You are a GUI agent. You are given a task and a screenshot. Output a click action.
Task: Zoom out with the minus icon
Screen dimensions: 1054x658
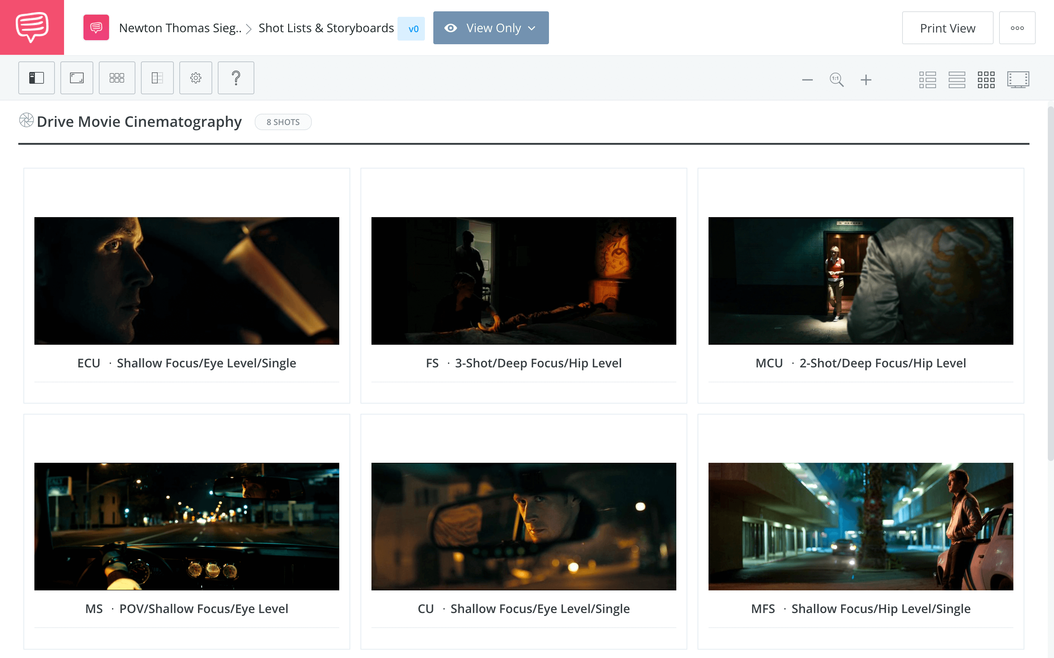(x=807, y=80)
